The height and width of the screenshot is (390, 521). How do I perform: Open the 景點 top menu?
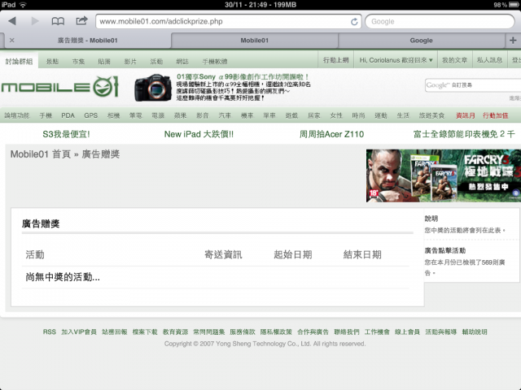pos(52,62)
